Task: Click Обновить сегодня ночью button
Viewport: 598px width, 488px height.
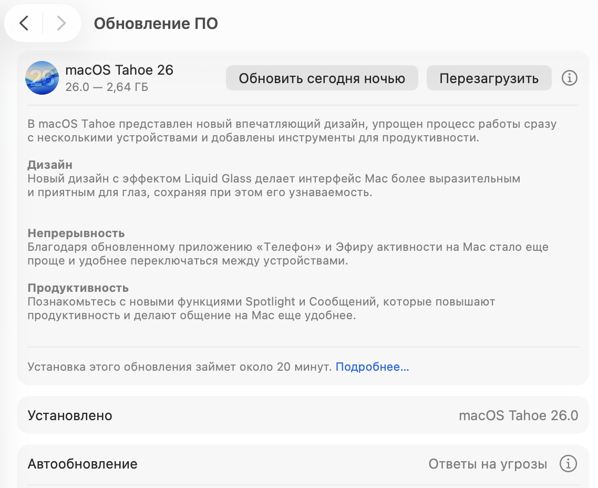Action: [322, 78]
